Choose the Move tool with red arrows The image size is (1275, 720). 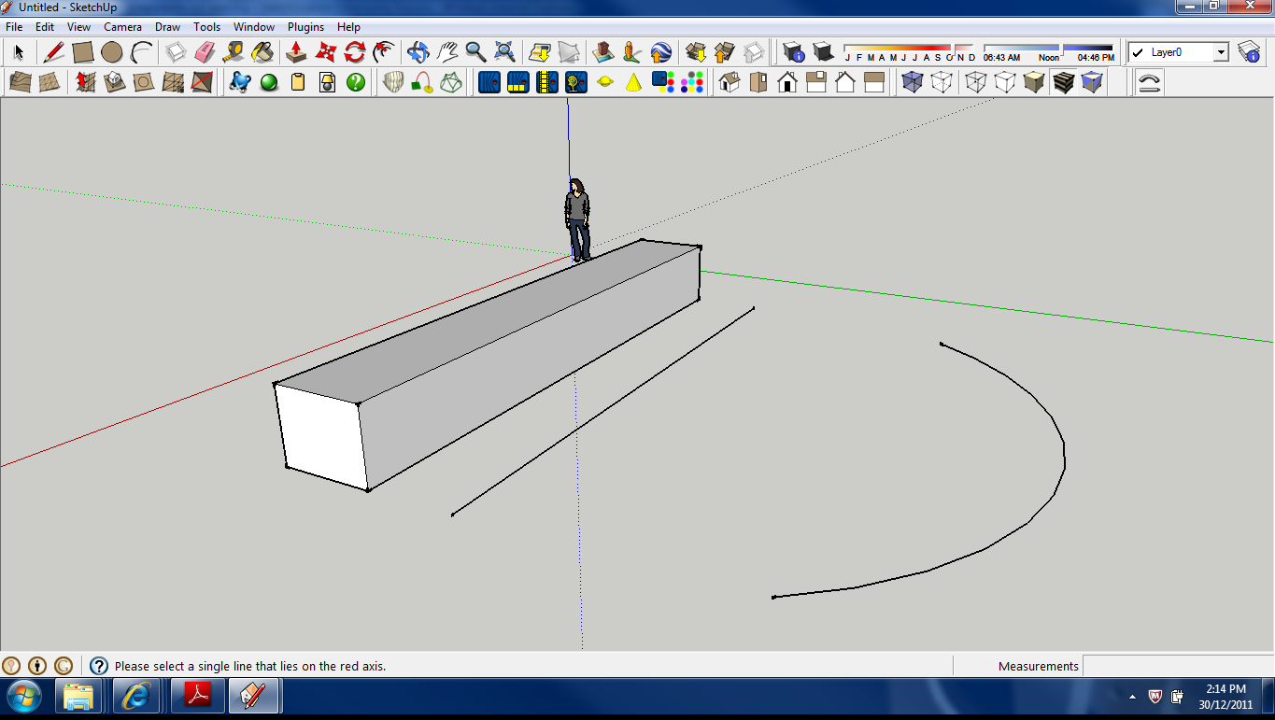(x=325, y=52)
